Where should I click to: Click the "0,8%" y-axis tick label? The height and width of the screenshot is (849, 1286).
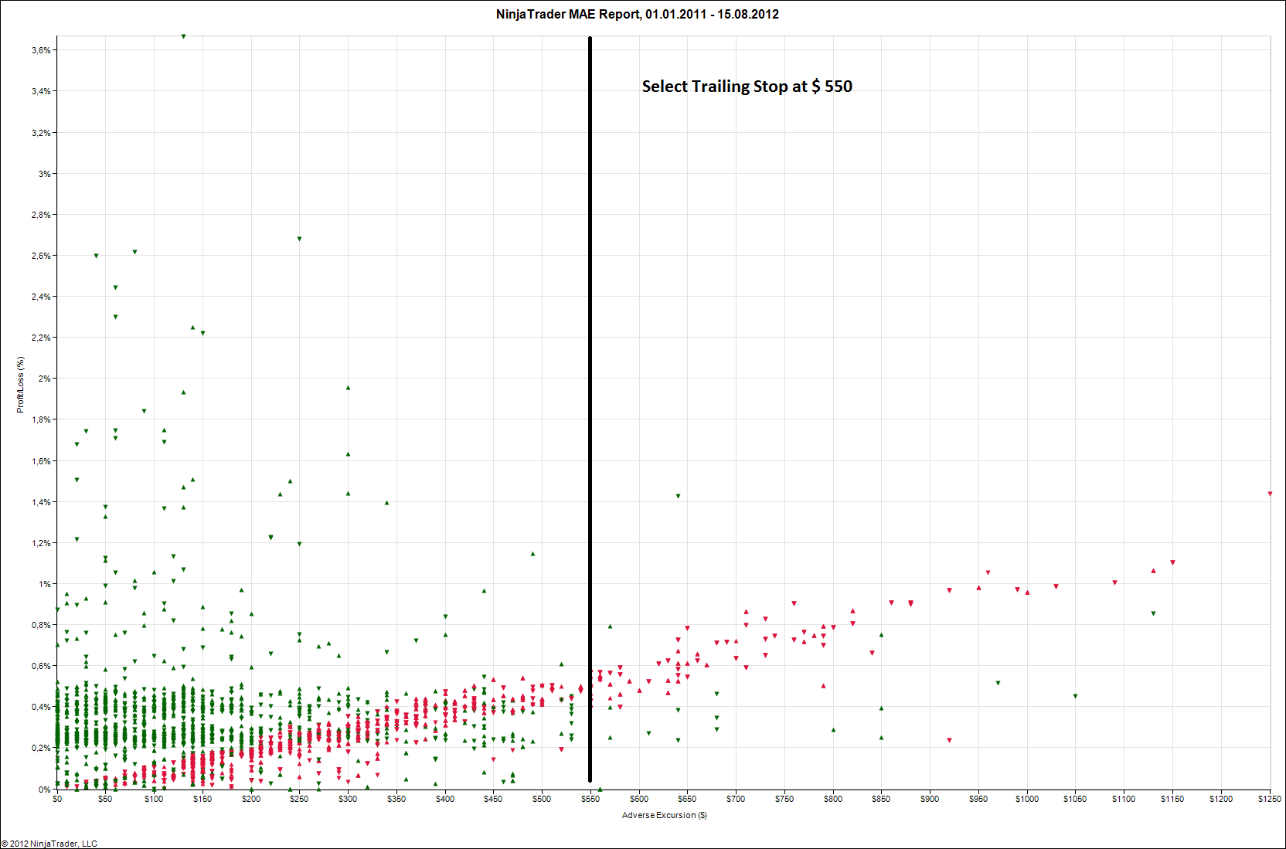(41, 625)
